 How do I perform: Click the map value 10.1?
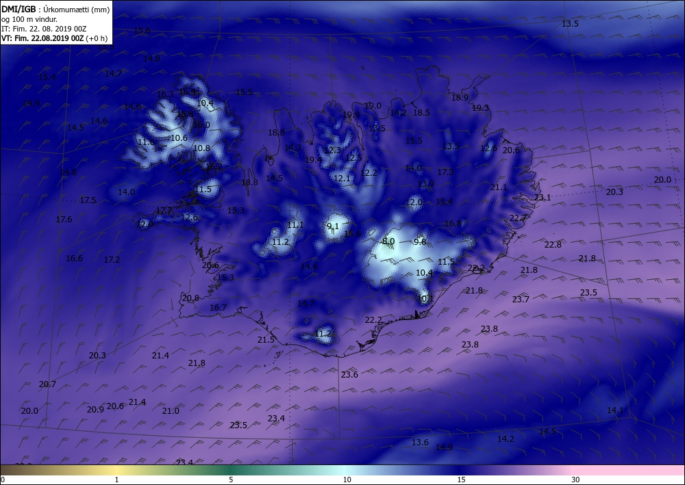(425, 299)
